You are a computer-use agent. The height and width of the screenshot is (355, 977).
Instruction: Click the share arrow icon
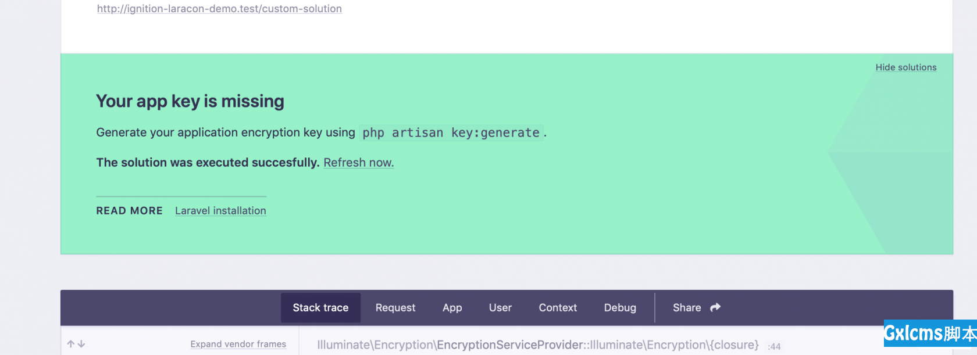tap(715, 307)
